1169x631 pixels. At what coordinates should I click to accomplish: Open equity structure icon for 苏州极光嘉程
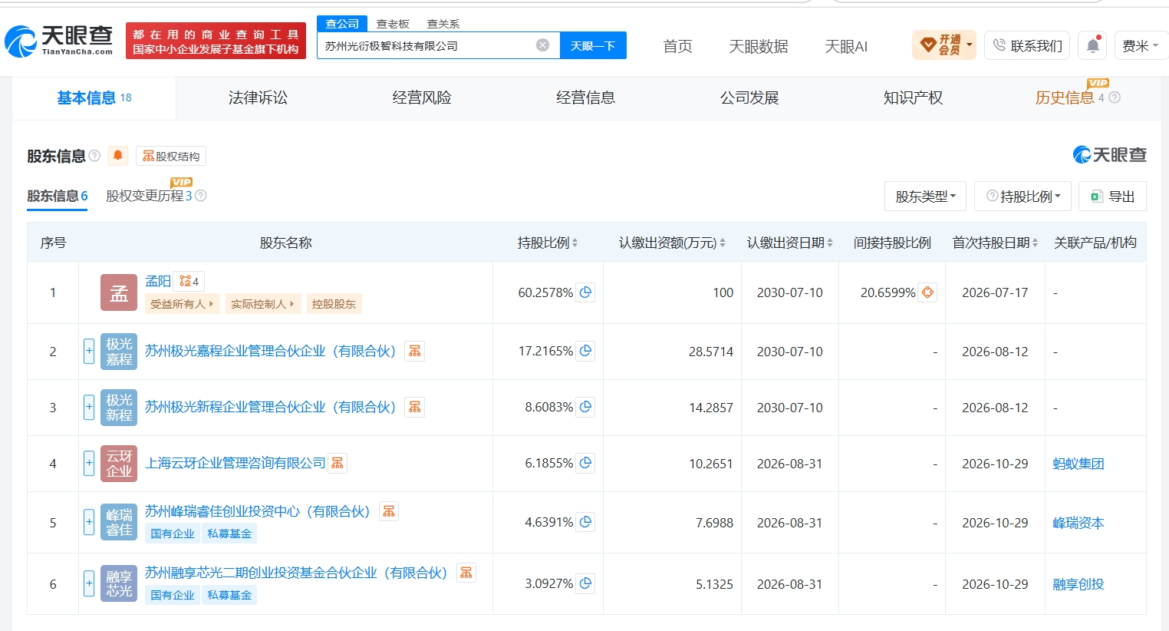coord(415,351)
